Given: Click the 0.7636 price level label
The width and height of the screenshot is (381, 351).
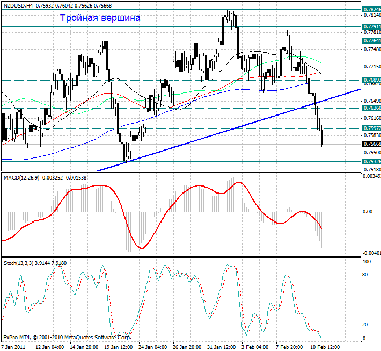Looking at the screenshot, I should tap(371, 108).
